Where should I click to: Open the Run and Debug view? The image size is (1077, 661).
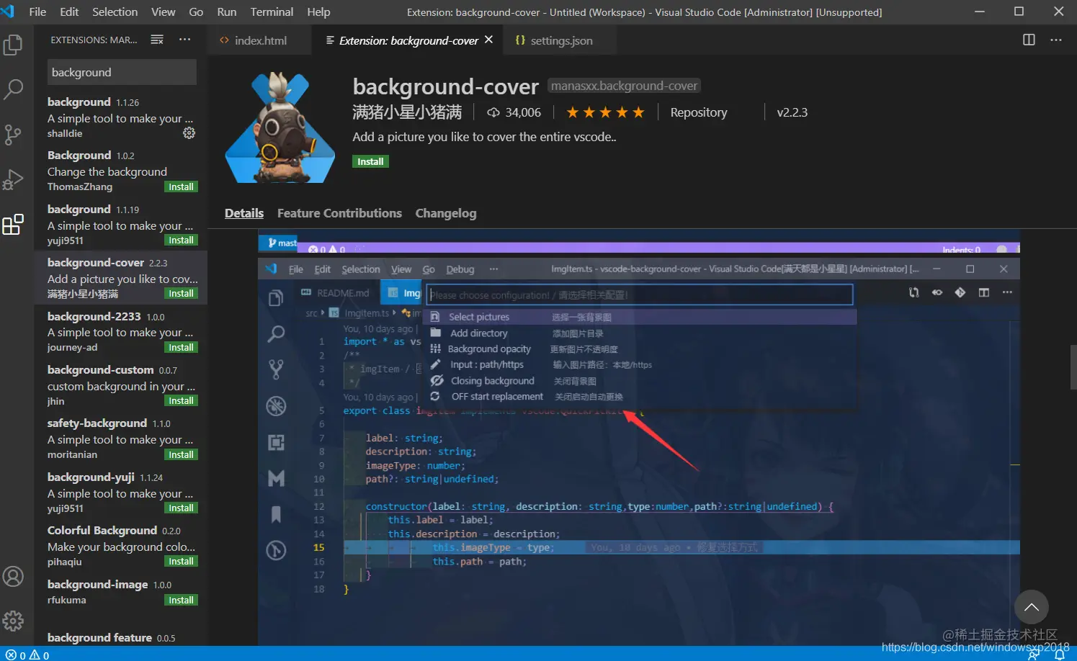click(x=13, y=179)
